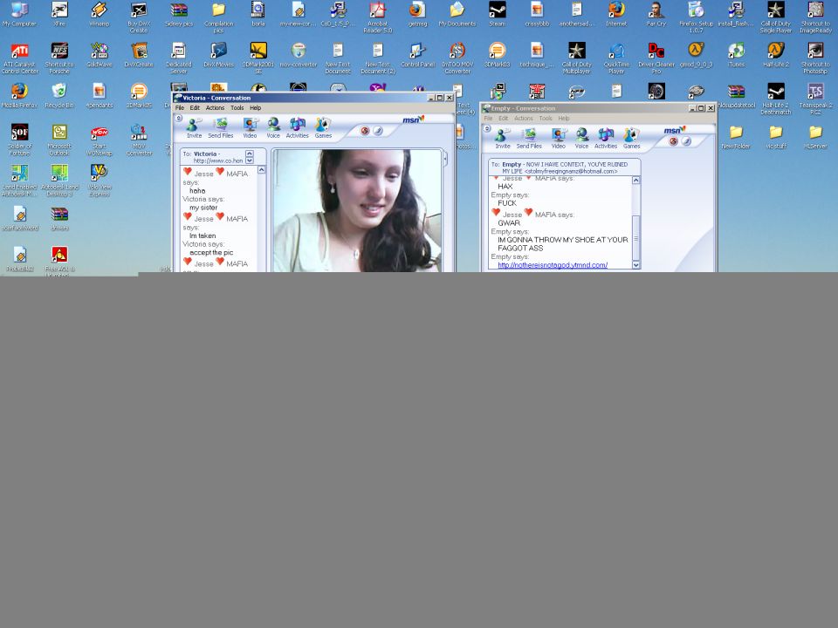The width and height of the screenshot is (838, 628).
Task: Click down arrow in Victoria To header
Action: point(249,160)
